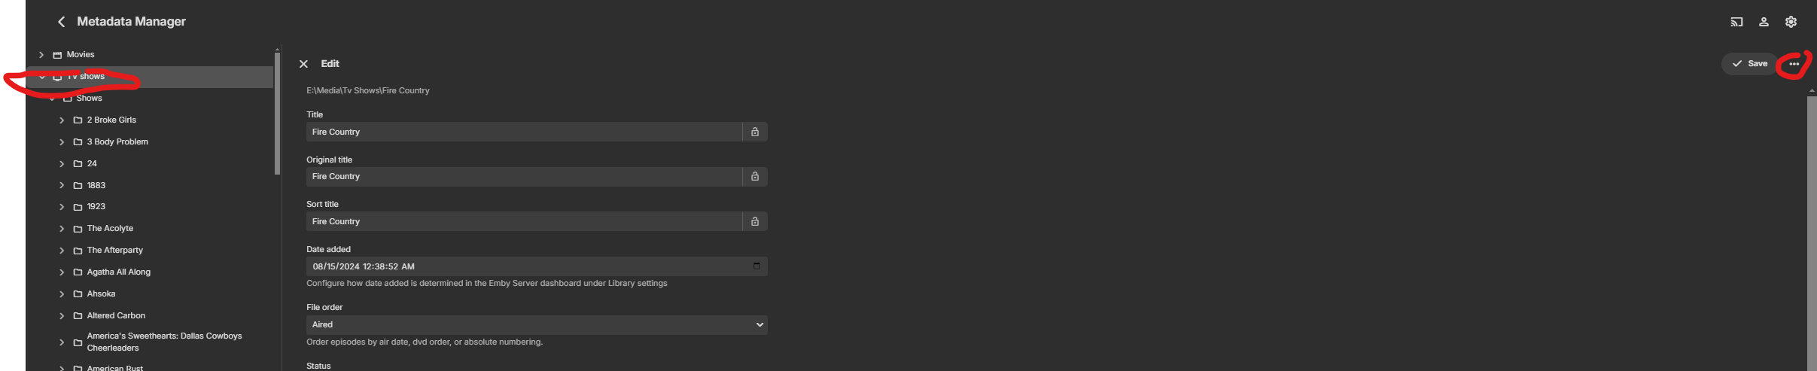Screen dimensions: 1817x371
Task: Select The Acolyte in the tree
Action: pos(110,229)
